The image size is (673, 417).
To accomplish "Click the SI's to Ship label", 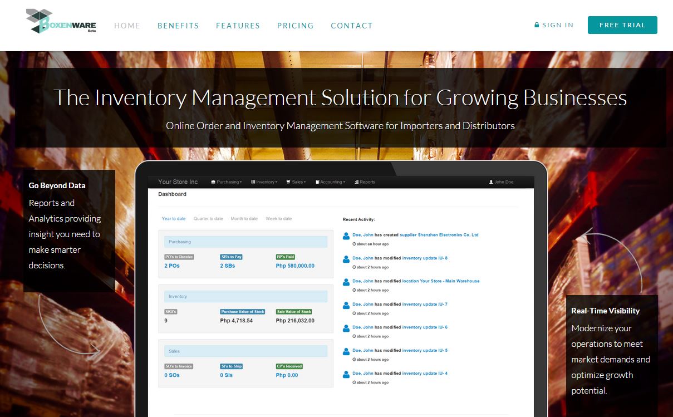I will (x=231, y=366).
